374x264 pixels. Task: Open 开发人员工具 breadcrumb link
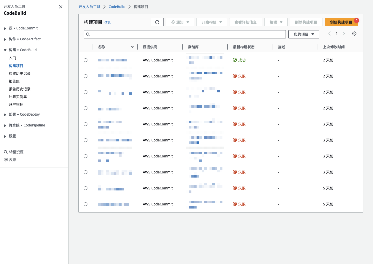(89, 7)
